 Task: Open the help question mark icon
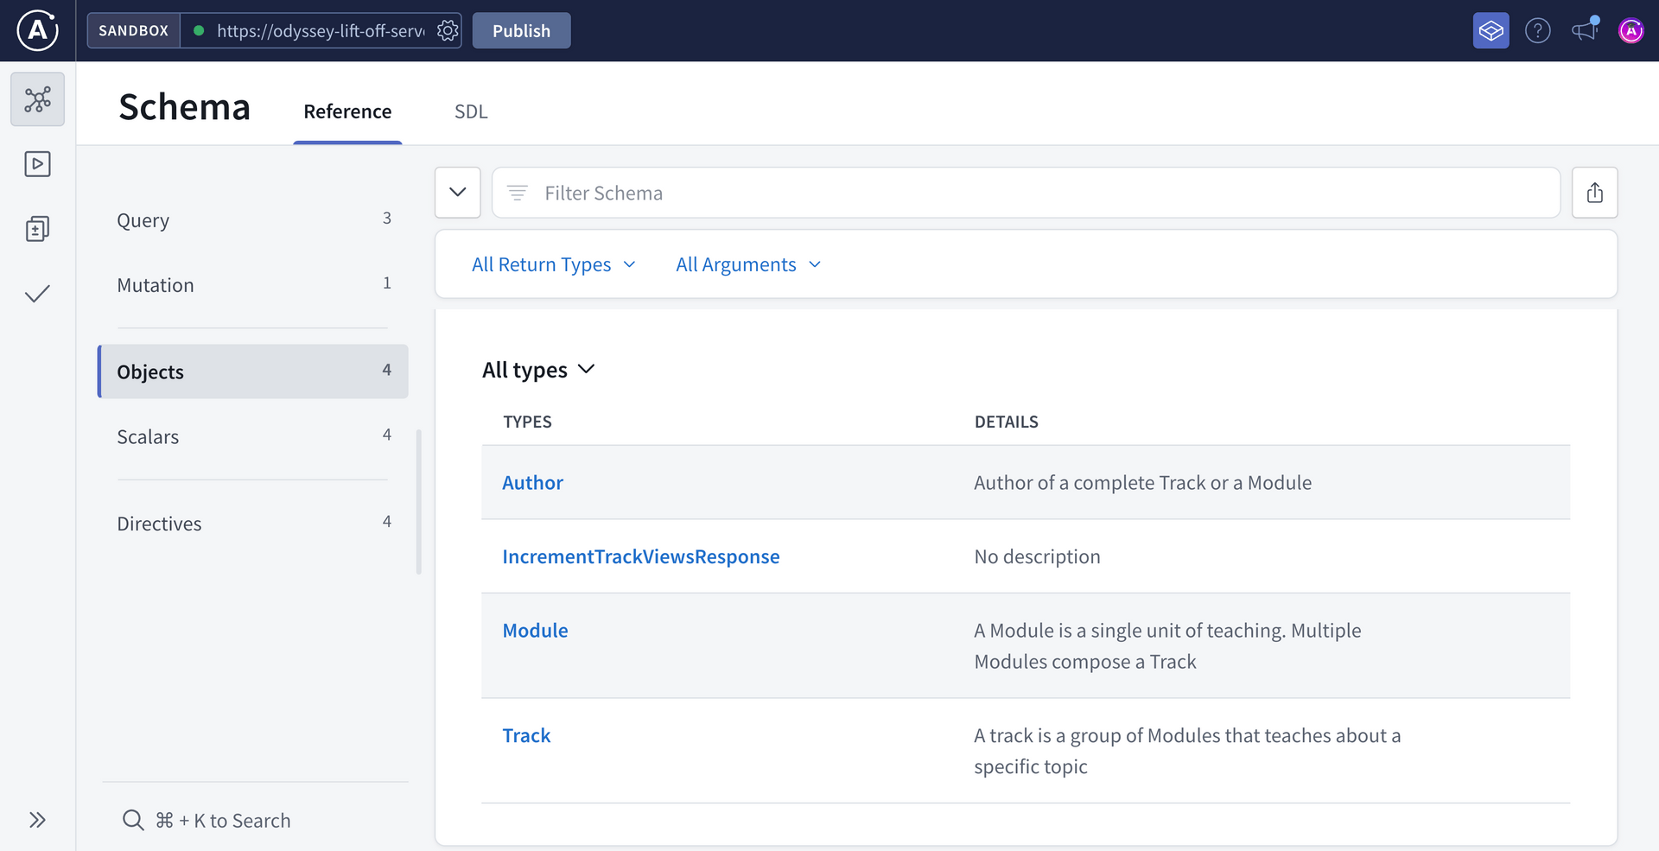click(x=1537, y=31)
